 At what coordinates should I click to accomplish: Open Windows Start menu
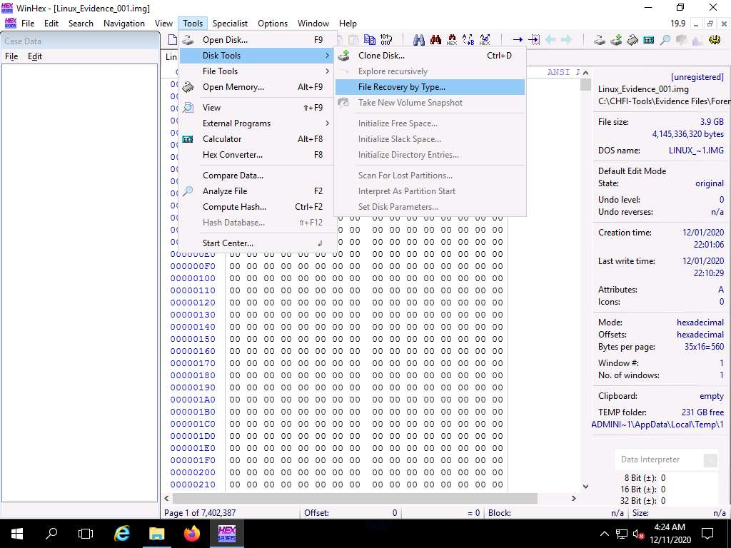(17, 534)
